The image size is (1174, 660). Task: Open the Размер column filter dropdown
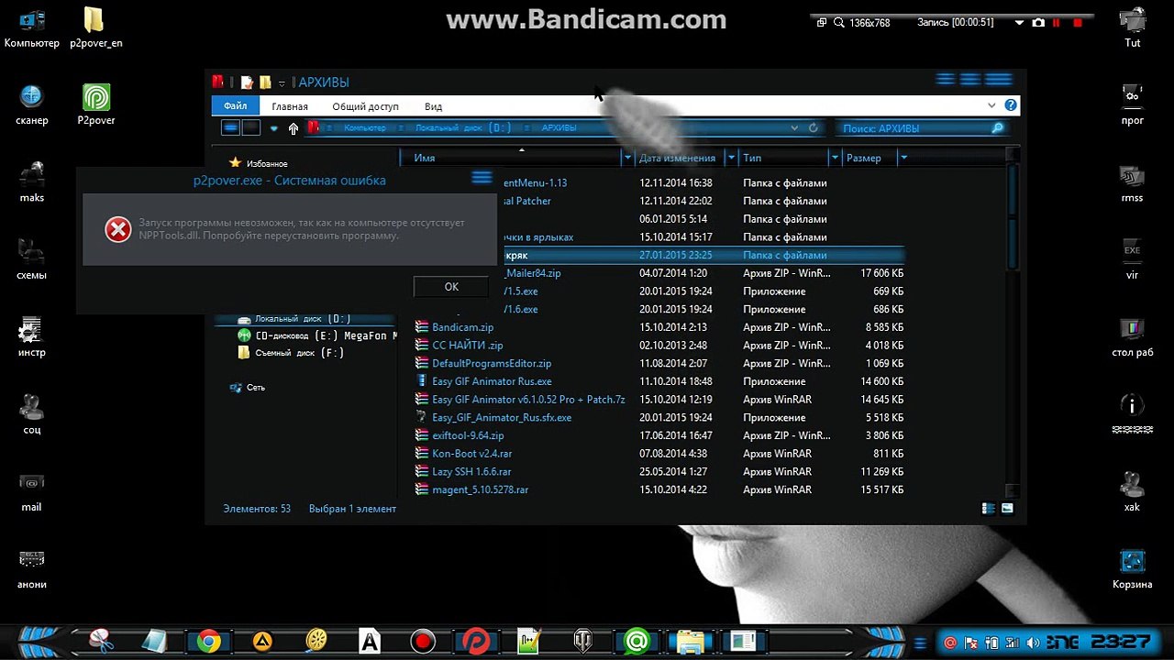pyautogui.click(x=903, y=158)
